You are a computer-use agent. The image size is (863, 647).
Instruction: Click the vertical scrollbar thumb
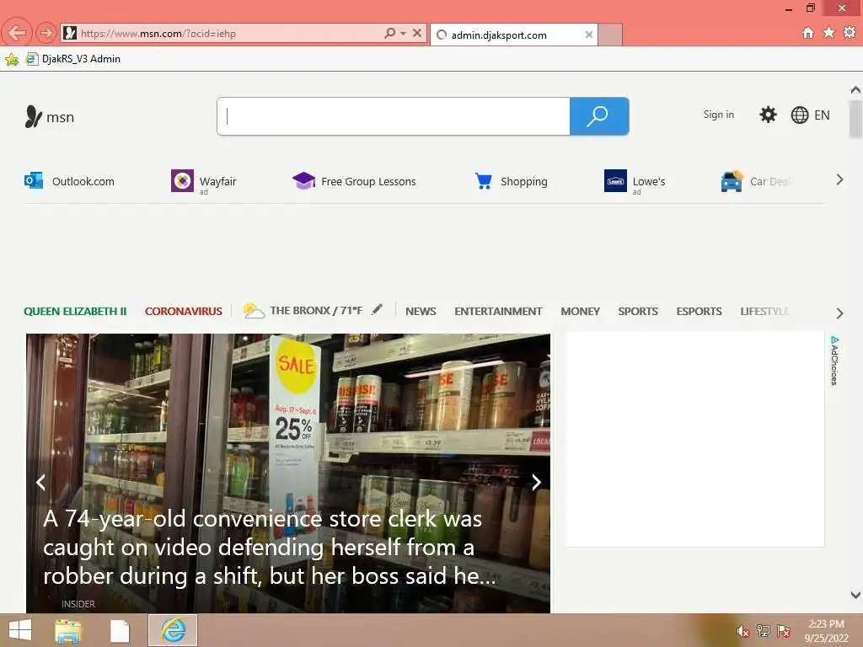(x=855, y=119)
